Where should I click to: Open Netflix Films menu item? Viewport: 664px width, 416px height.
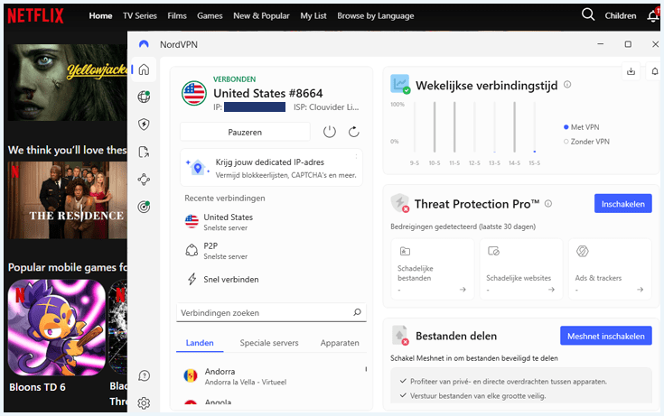coord(177,15)
